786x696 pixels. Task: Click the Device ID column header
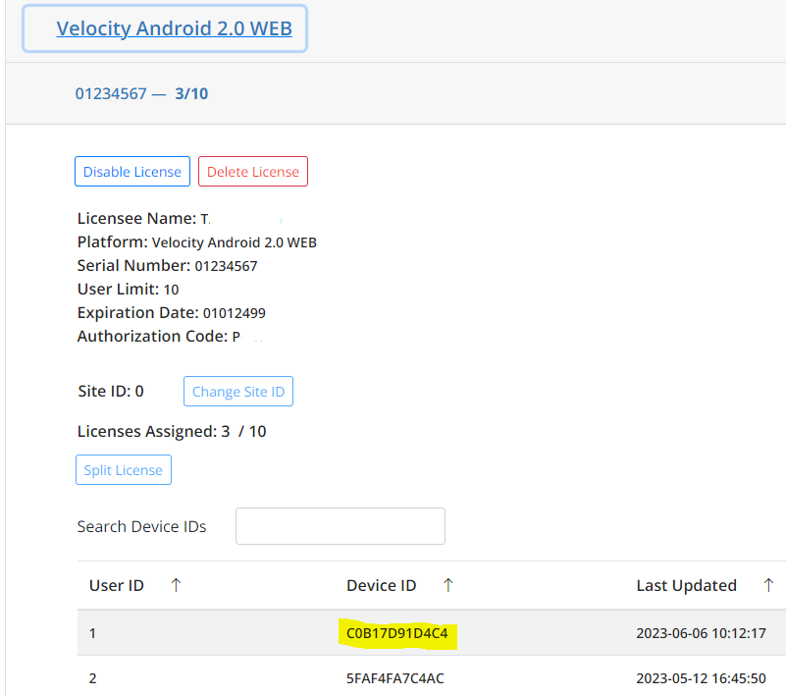(382, 585)
